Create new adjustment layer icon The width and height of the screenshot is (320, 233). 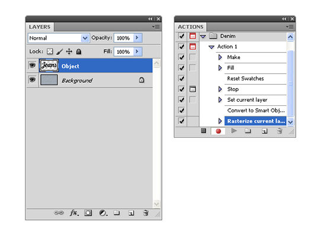pyautogui.click(x=103, y=213)
